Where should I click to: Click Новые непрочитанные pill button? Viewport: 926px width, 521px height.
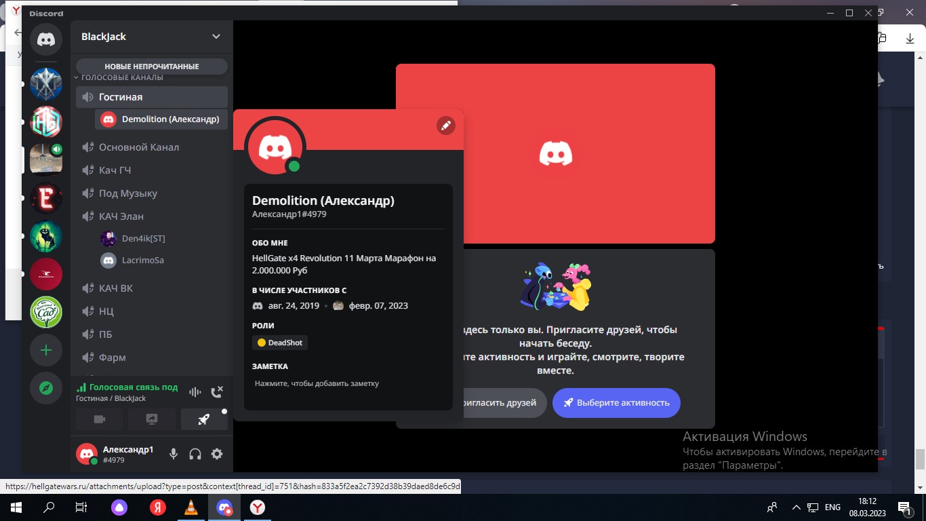click(152, 66)
